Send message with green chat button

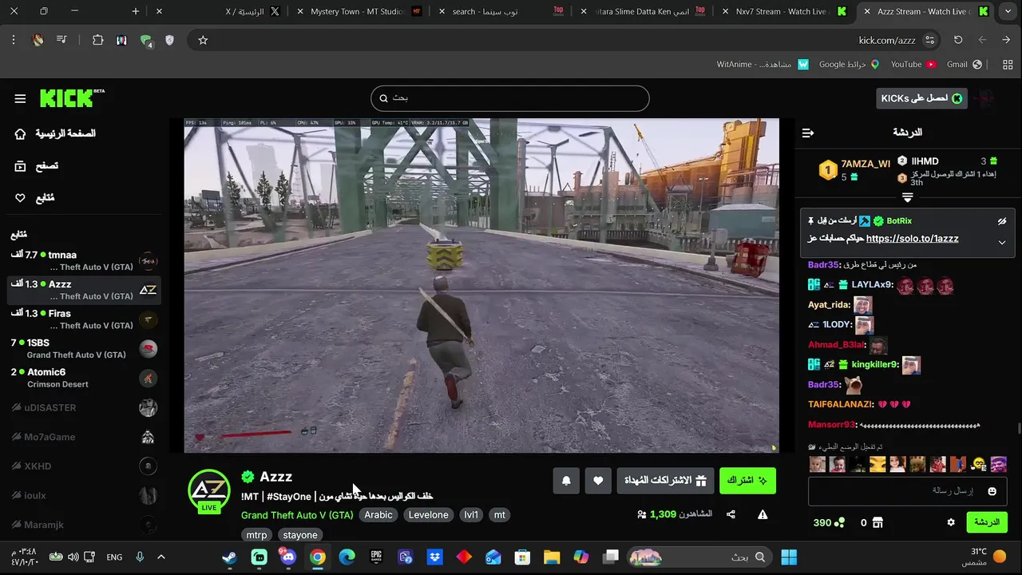click(987, 522)
